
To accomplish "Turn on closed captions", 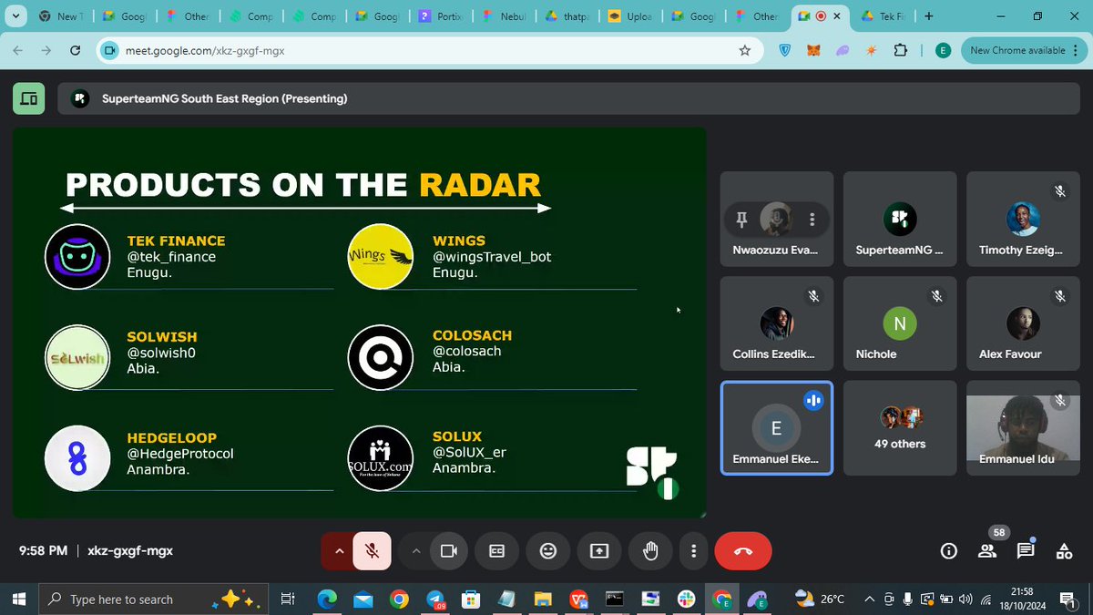I will [x=497, y=550].
